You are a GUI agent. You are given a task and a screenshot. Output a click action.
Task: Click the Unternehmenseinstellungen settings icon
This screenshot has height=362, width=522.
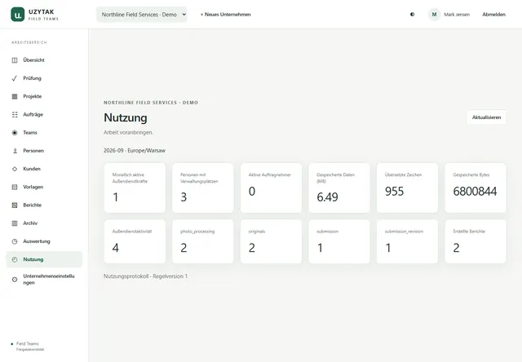15,280
